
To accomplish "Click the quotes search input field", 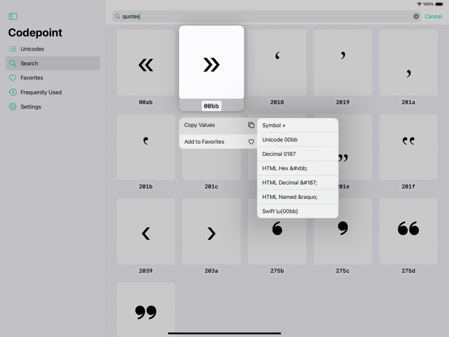I will pyautogui.click(x=266, y=16).
